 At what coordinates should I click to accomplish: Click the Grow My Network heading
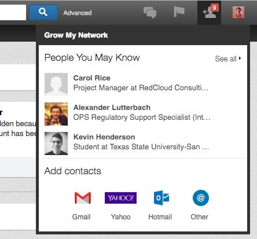point(76,35)
